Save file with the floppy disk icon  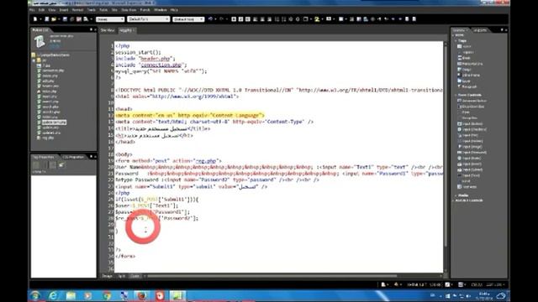coord(65,19)
